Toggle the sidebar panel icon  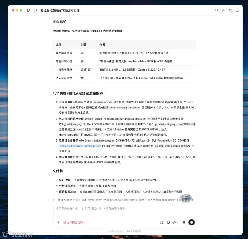point(28,10)
